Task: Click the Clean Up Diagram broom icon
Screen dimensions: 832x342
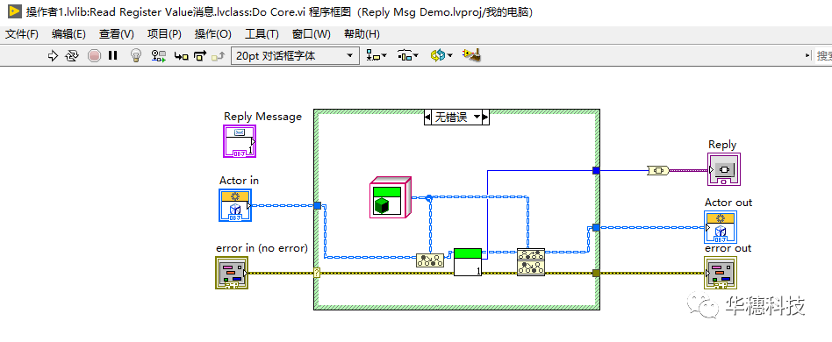Action: [x=471, y=54]
